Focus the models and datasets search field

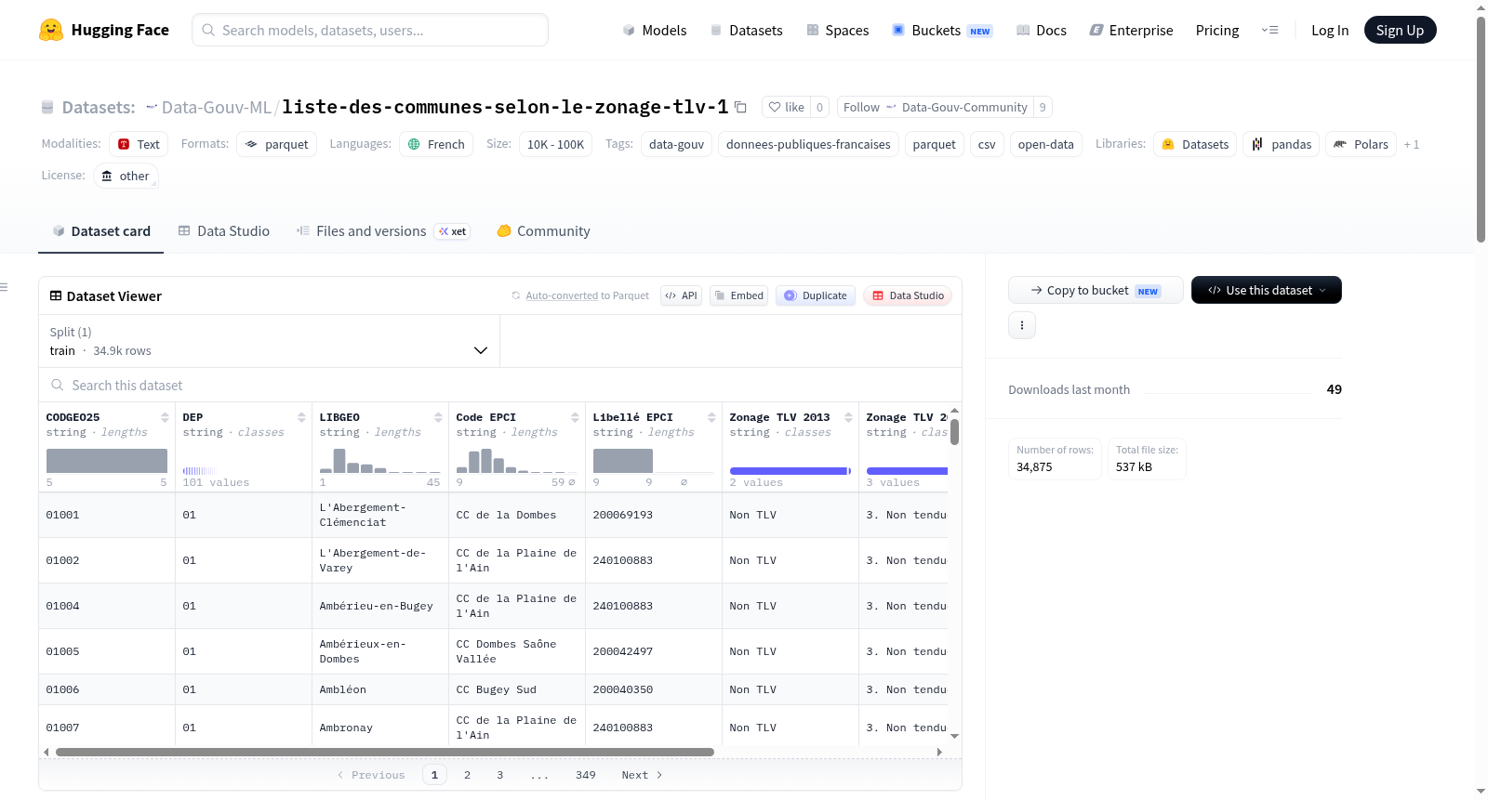click(x=370, y=30)
